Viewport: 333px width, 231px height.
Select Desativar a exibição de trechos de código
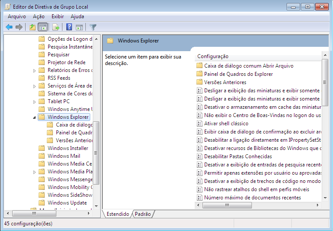click(x=259, y=181)
